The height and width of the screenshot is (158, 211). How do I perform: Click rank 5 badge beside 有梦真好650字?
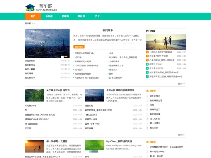pos(147,68)
